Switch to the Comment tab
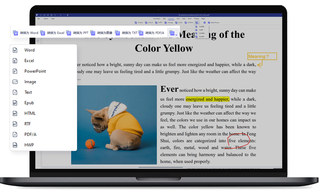The height and width of the screenshot is (191, 319). (157, 19)
